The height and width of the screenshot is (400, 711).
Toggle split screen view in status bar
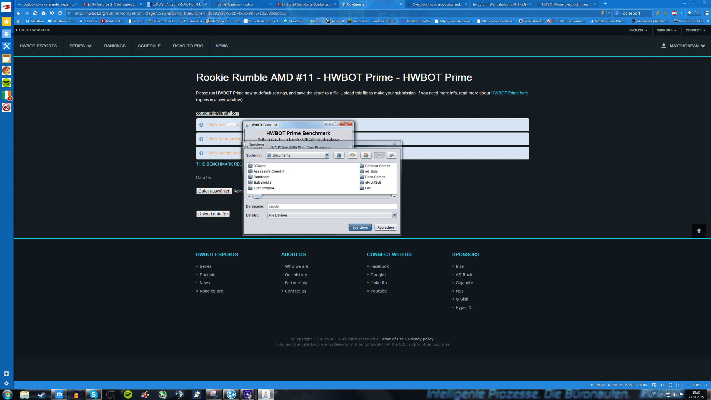point(678,385)
